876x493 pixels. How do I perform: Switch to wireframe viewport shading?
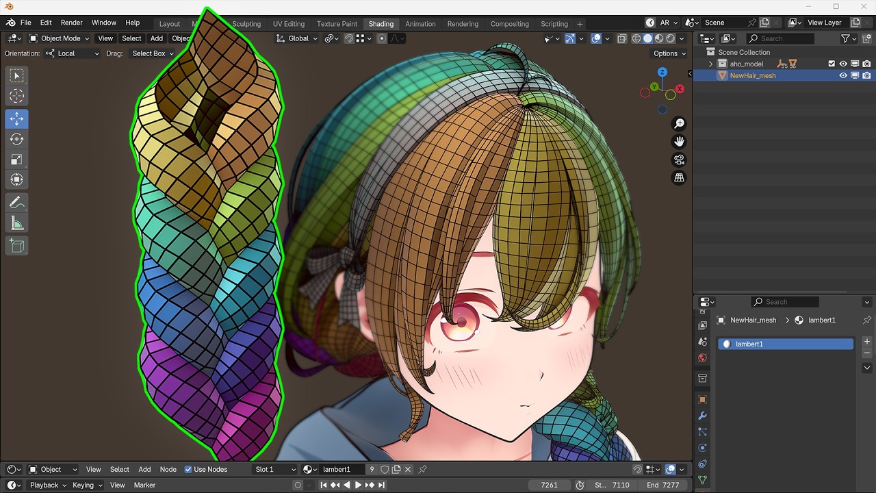tap(636, 38)
